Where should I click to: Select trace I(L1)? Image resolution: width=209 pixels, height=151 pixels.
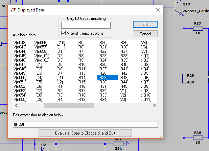point(59,78)
